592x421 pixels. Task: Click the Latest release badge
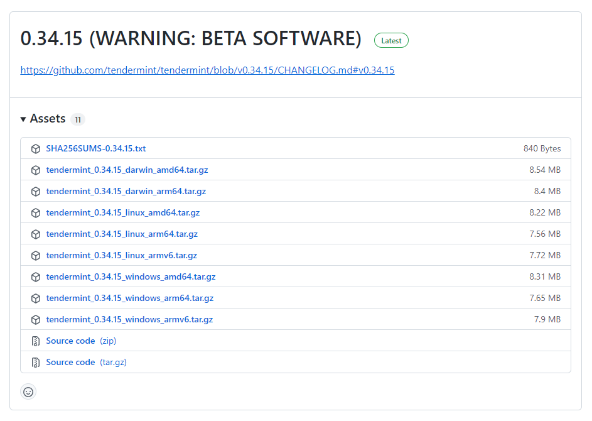click(x=391, y=40)
